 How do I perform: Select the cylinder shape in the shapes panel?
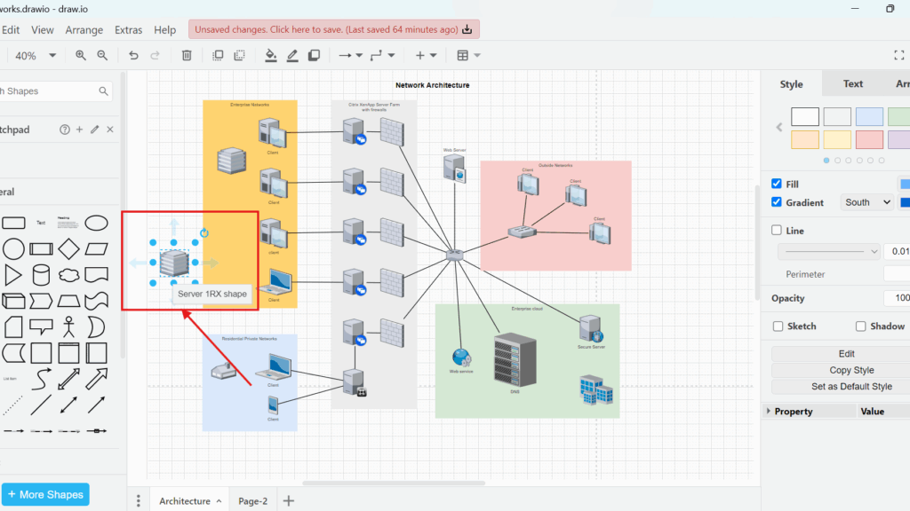pyautogui.click(x=41, y=276)
